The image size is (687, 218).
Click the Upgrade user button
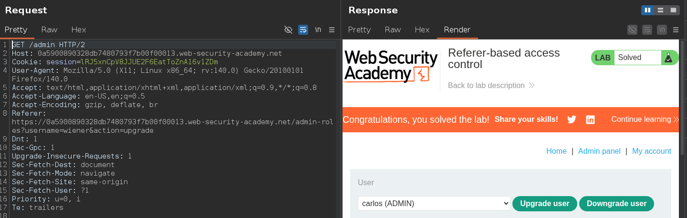tap(544, 203)
